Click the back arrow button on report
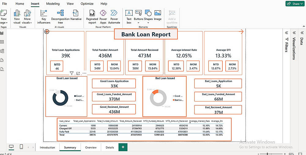The image size is (306, 155). 47,31
